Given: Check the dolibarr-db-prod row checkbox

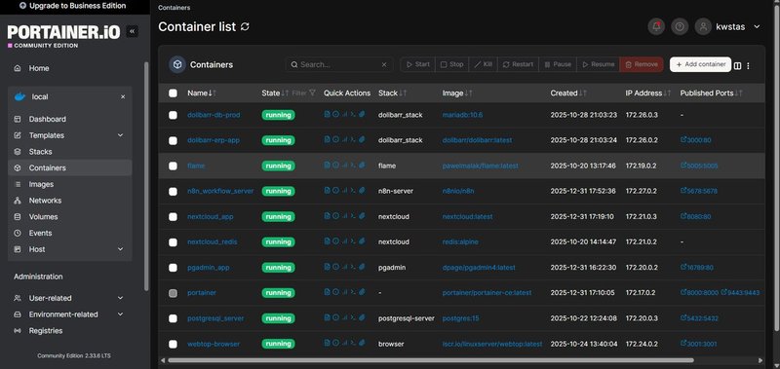Looking at the screenshot, I should [173, 115].
